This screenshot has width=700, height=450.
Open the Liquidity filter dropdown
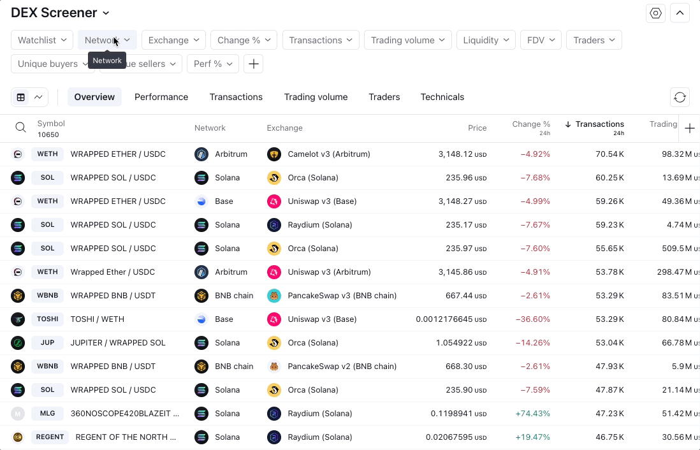tap(486, 40)
